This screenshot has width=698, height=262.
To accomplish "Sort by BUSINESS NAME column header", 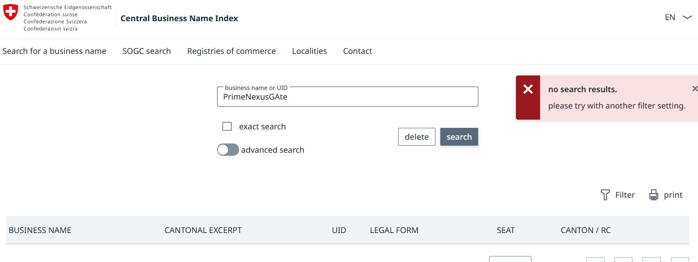I will click(40, 230).
